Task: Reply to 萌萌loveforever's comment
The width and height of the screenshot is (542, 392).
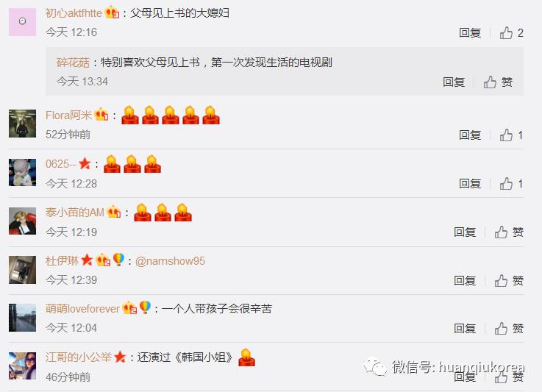Action: click(x=465, y=329)
